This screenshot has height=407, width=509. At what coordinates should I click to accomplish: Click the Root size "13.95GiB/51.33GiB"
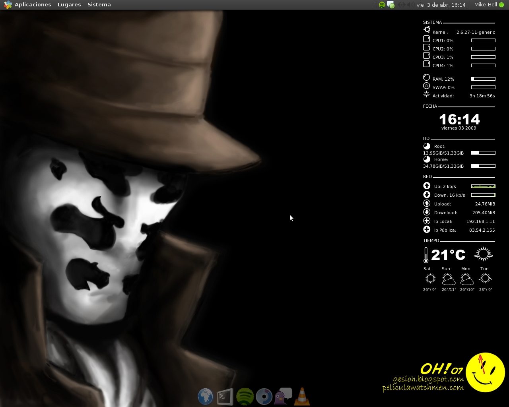click(443, 153)
